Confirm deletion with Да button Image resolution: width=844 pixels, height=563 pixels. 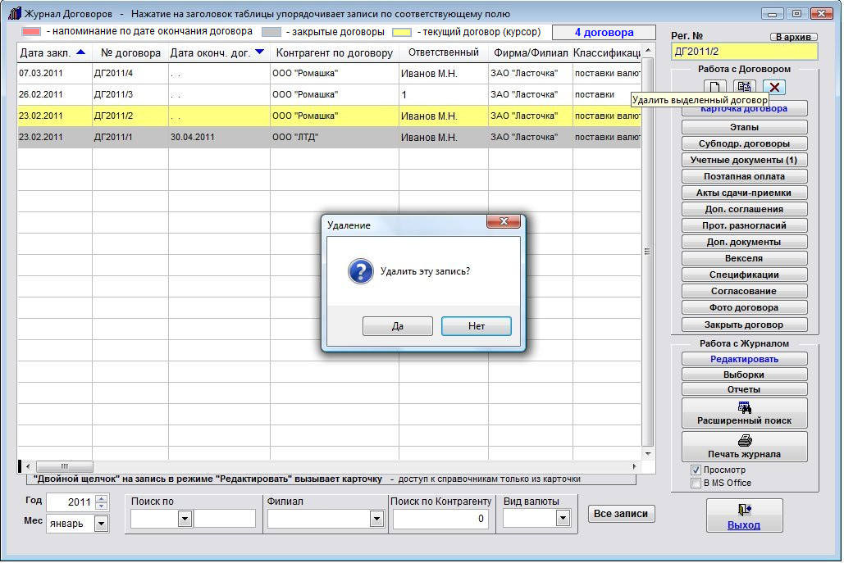(398, 326)
